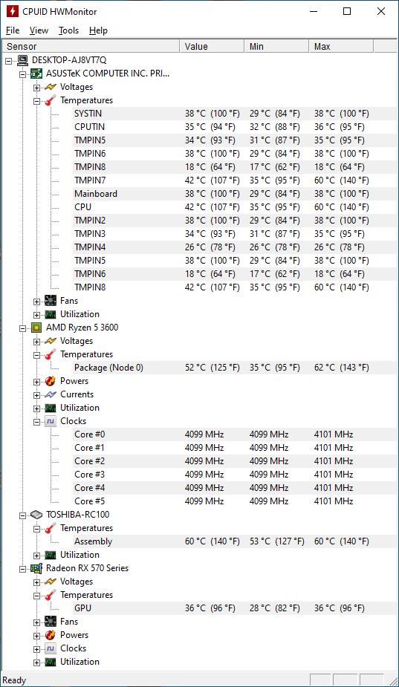Select the Ryzen Voltages lightning icon

click(51, 341)
